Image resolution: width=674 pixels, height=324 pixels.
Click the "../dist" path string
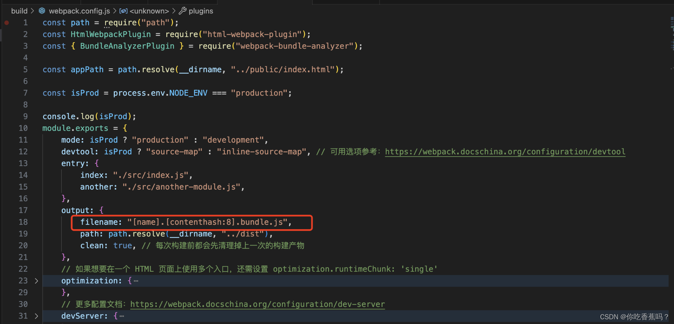point(243,234)
